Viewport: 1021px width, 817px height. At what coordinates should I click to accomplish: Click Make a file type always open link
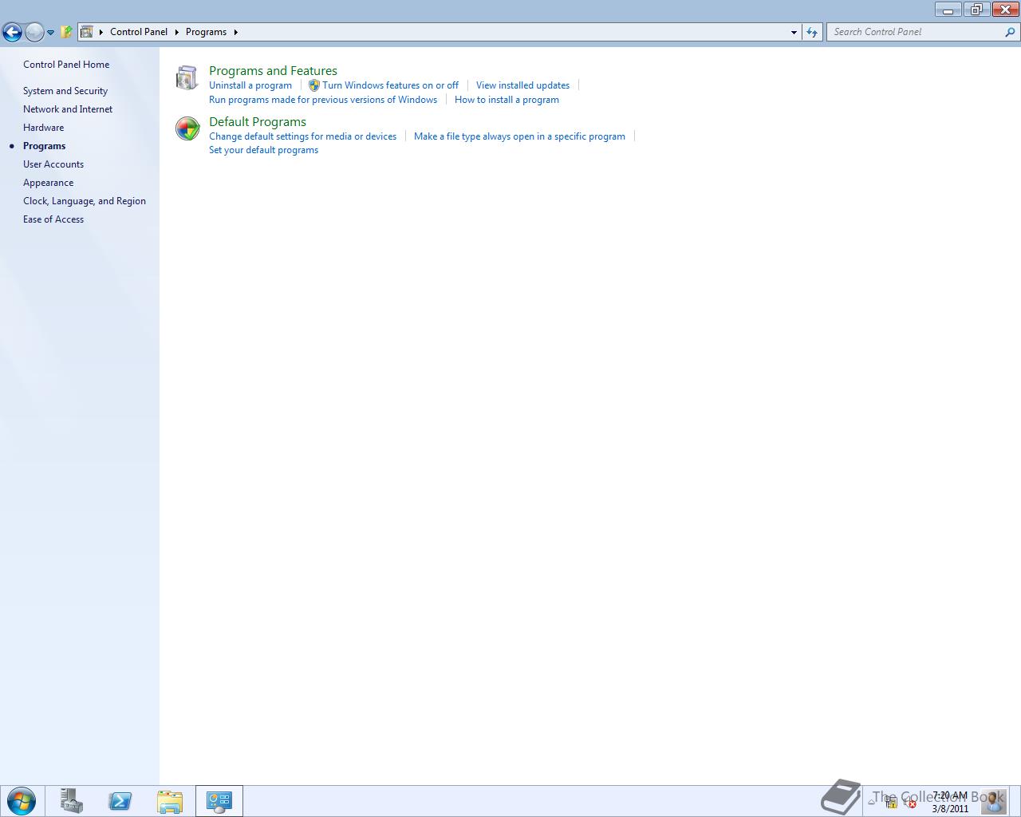[x=519, y=136]
